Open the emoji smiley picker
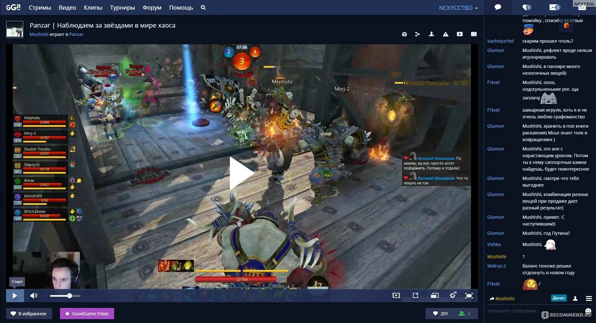The image size is (596, 323). coord(588,311)
